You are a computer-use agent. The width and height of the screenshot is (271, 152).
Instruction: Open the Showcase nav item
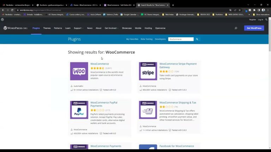click(x=127, y=28)
